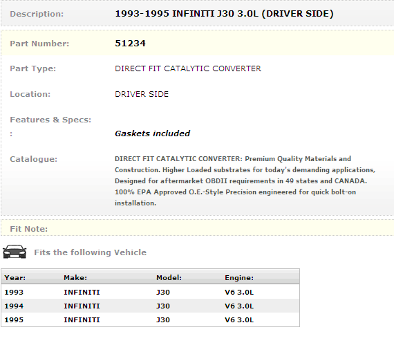Click the Catalogue description paragraph
Viewport: 394px width, 361px height.
point(245,180)
